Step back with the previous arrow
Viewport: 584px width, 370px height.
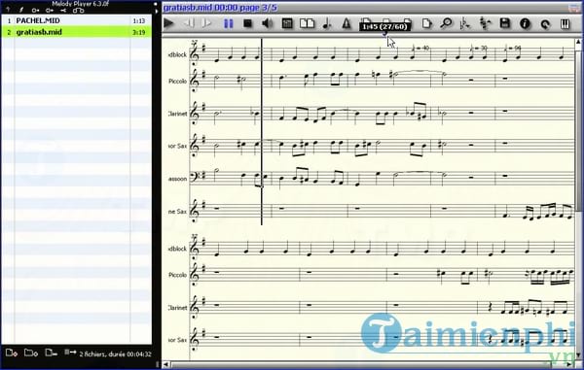[189, 23]
